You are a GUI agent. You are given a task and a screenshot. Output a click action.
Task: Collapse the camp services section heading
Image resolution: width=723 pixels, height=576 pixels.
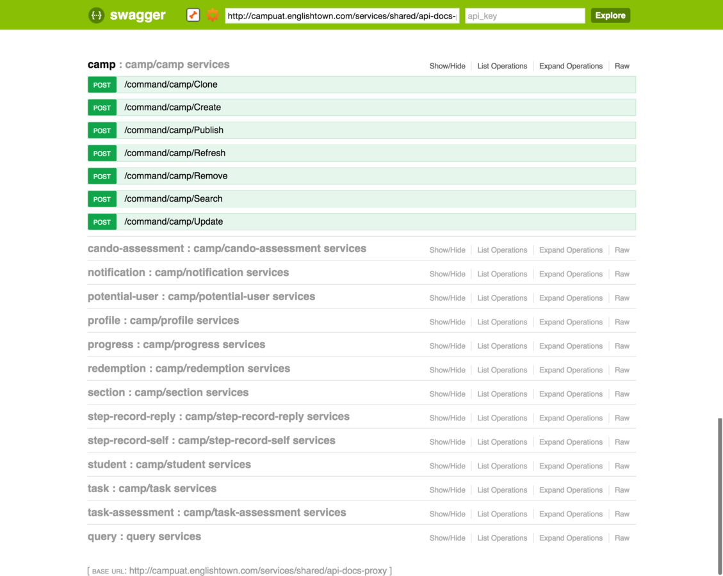click(x=159, y=65)
